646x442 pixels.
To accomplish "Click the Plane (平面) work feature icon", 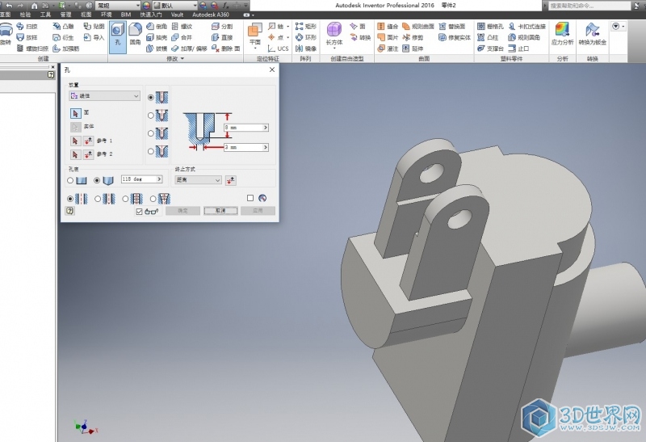I will coord(255,34).
